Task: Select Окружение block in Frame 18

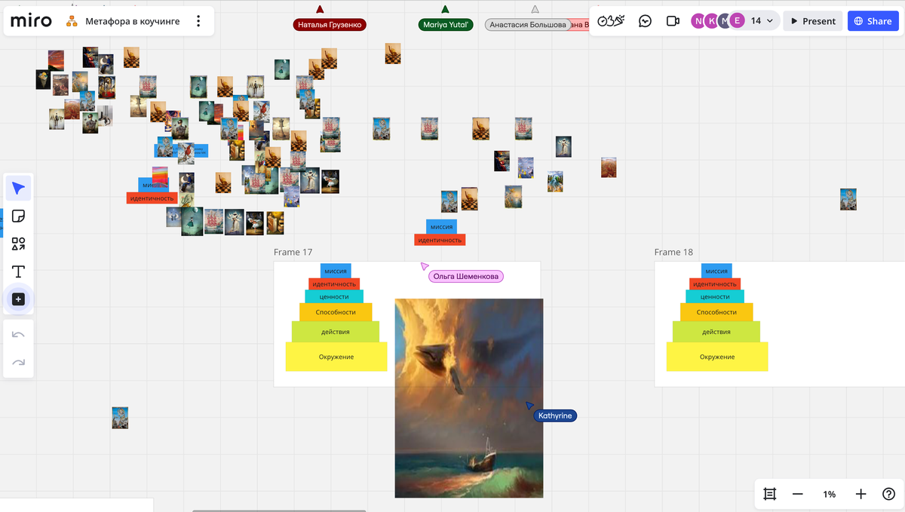Action: pyautogui.click(x=717, y=357)
